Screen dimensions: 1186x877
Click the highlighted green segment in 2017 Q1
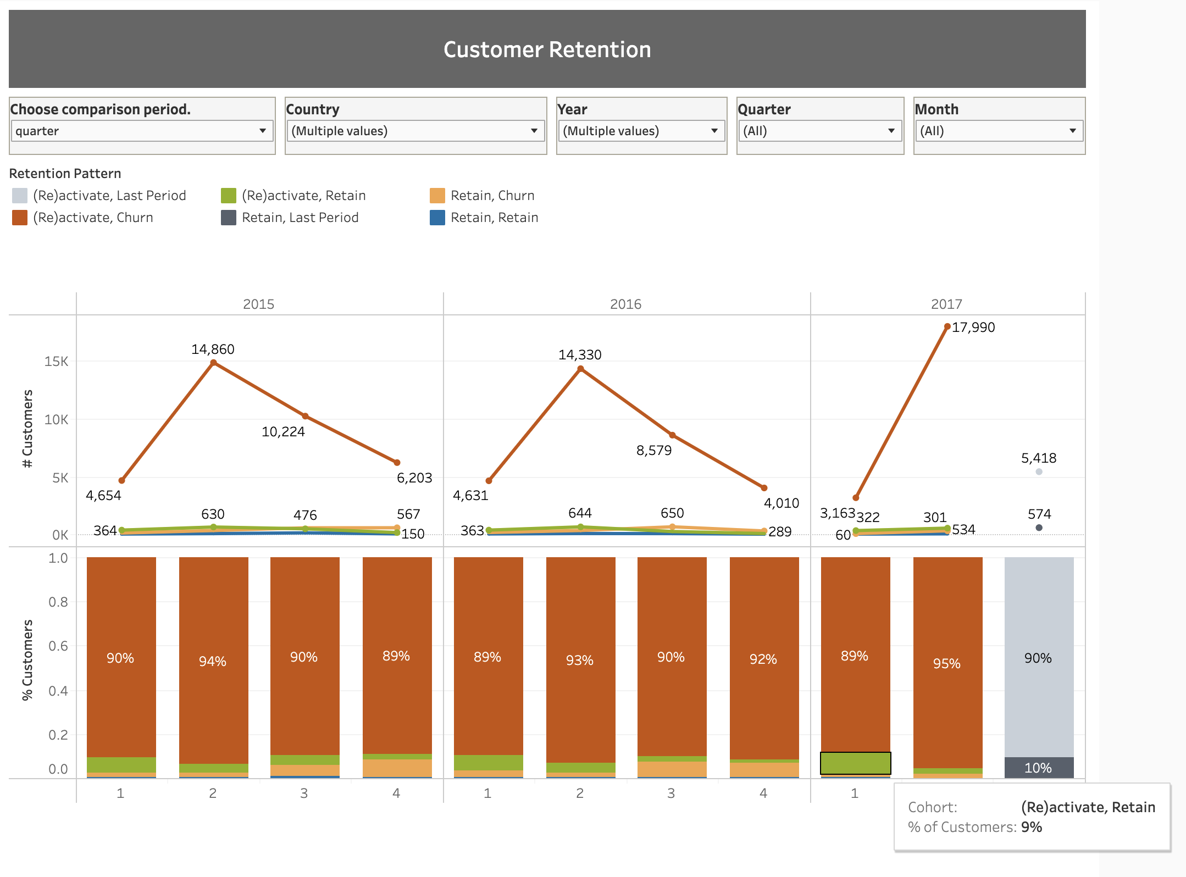click(x=855, y=763)
